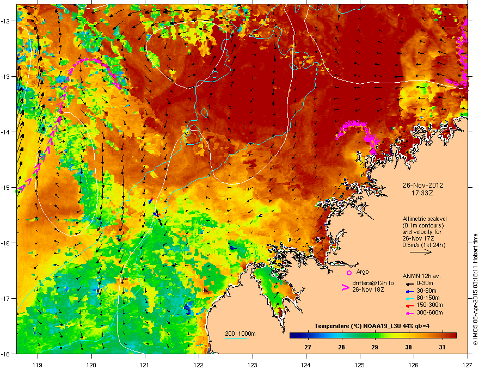479x370 pixels.
Task: Click the 'drifters@12h to' legend label
Action: pyautogui.click(x=373, y=283)
